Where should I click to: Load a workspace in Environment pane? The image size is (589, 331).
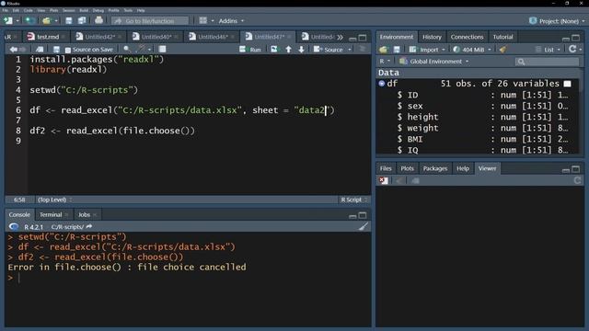pos(383,50)
